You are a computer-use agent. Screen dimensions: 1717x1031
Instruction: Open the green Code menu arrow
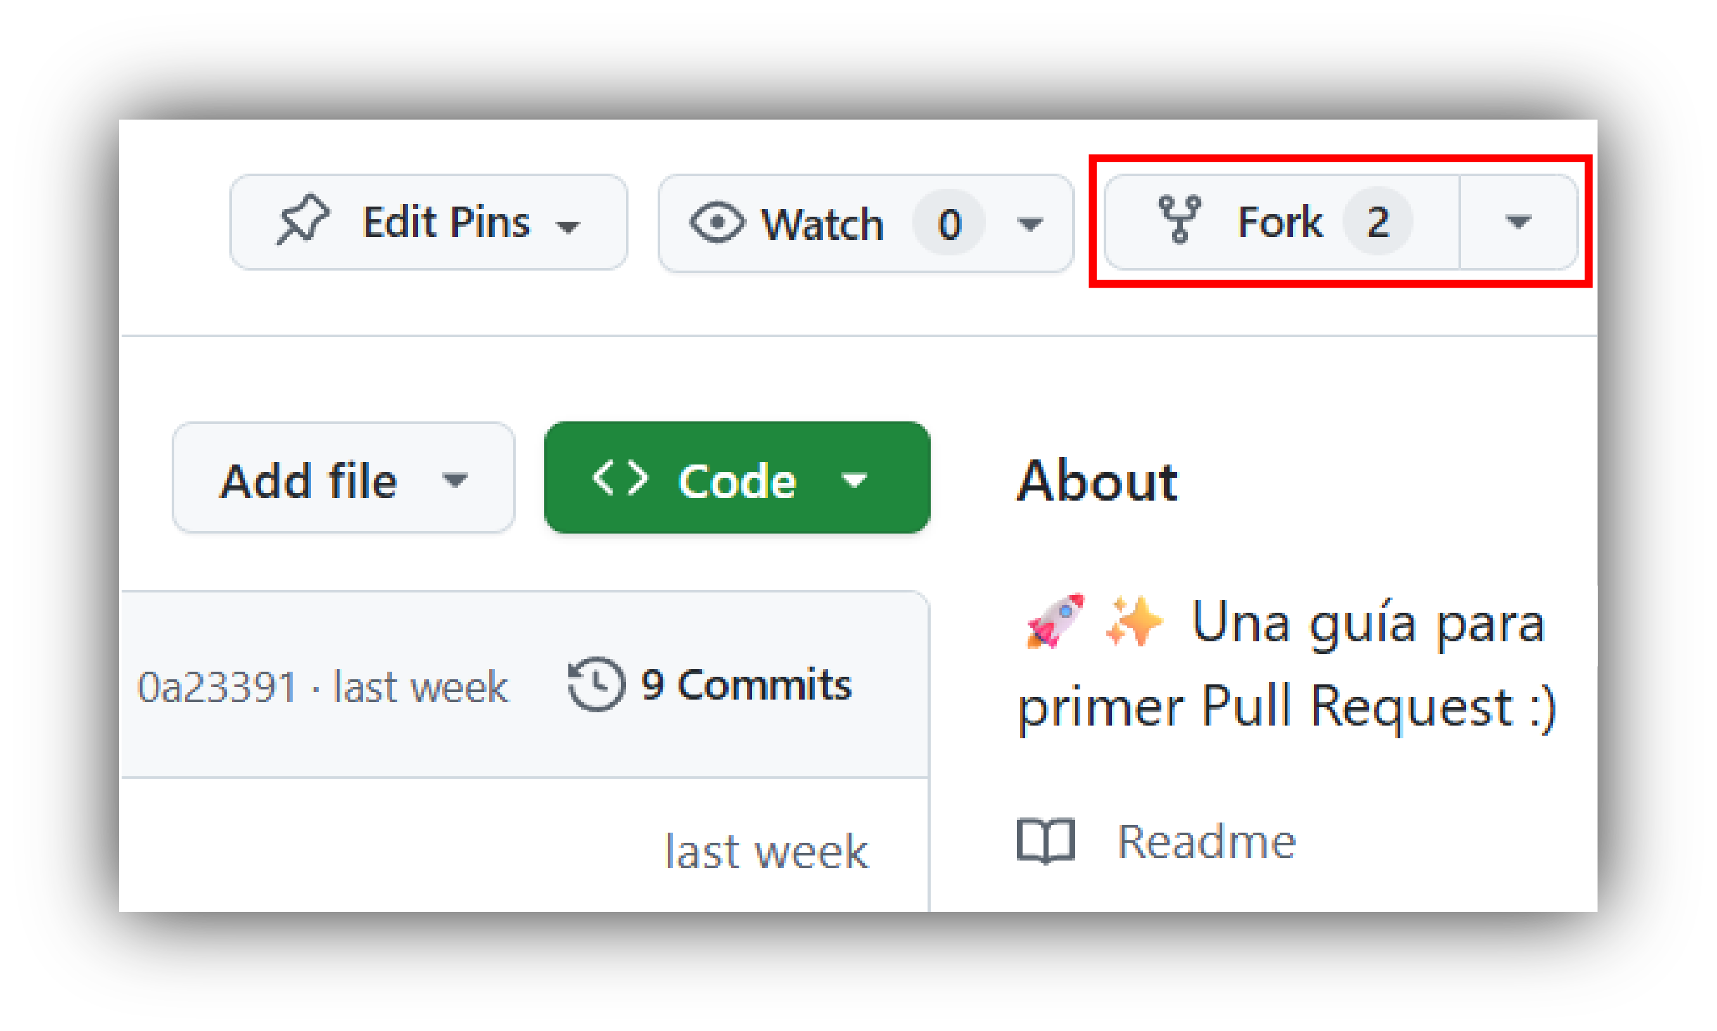[853, 479]
